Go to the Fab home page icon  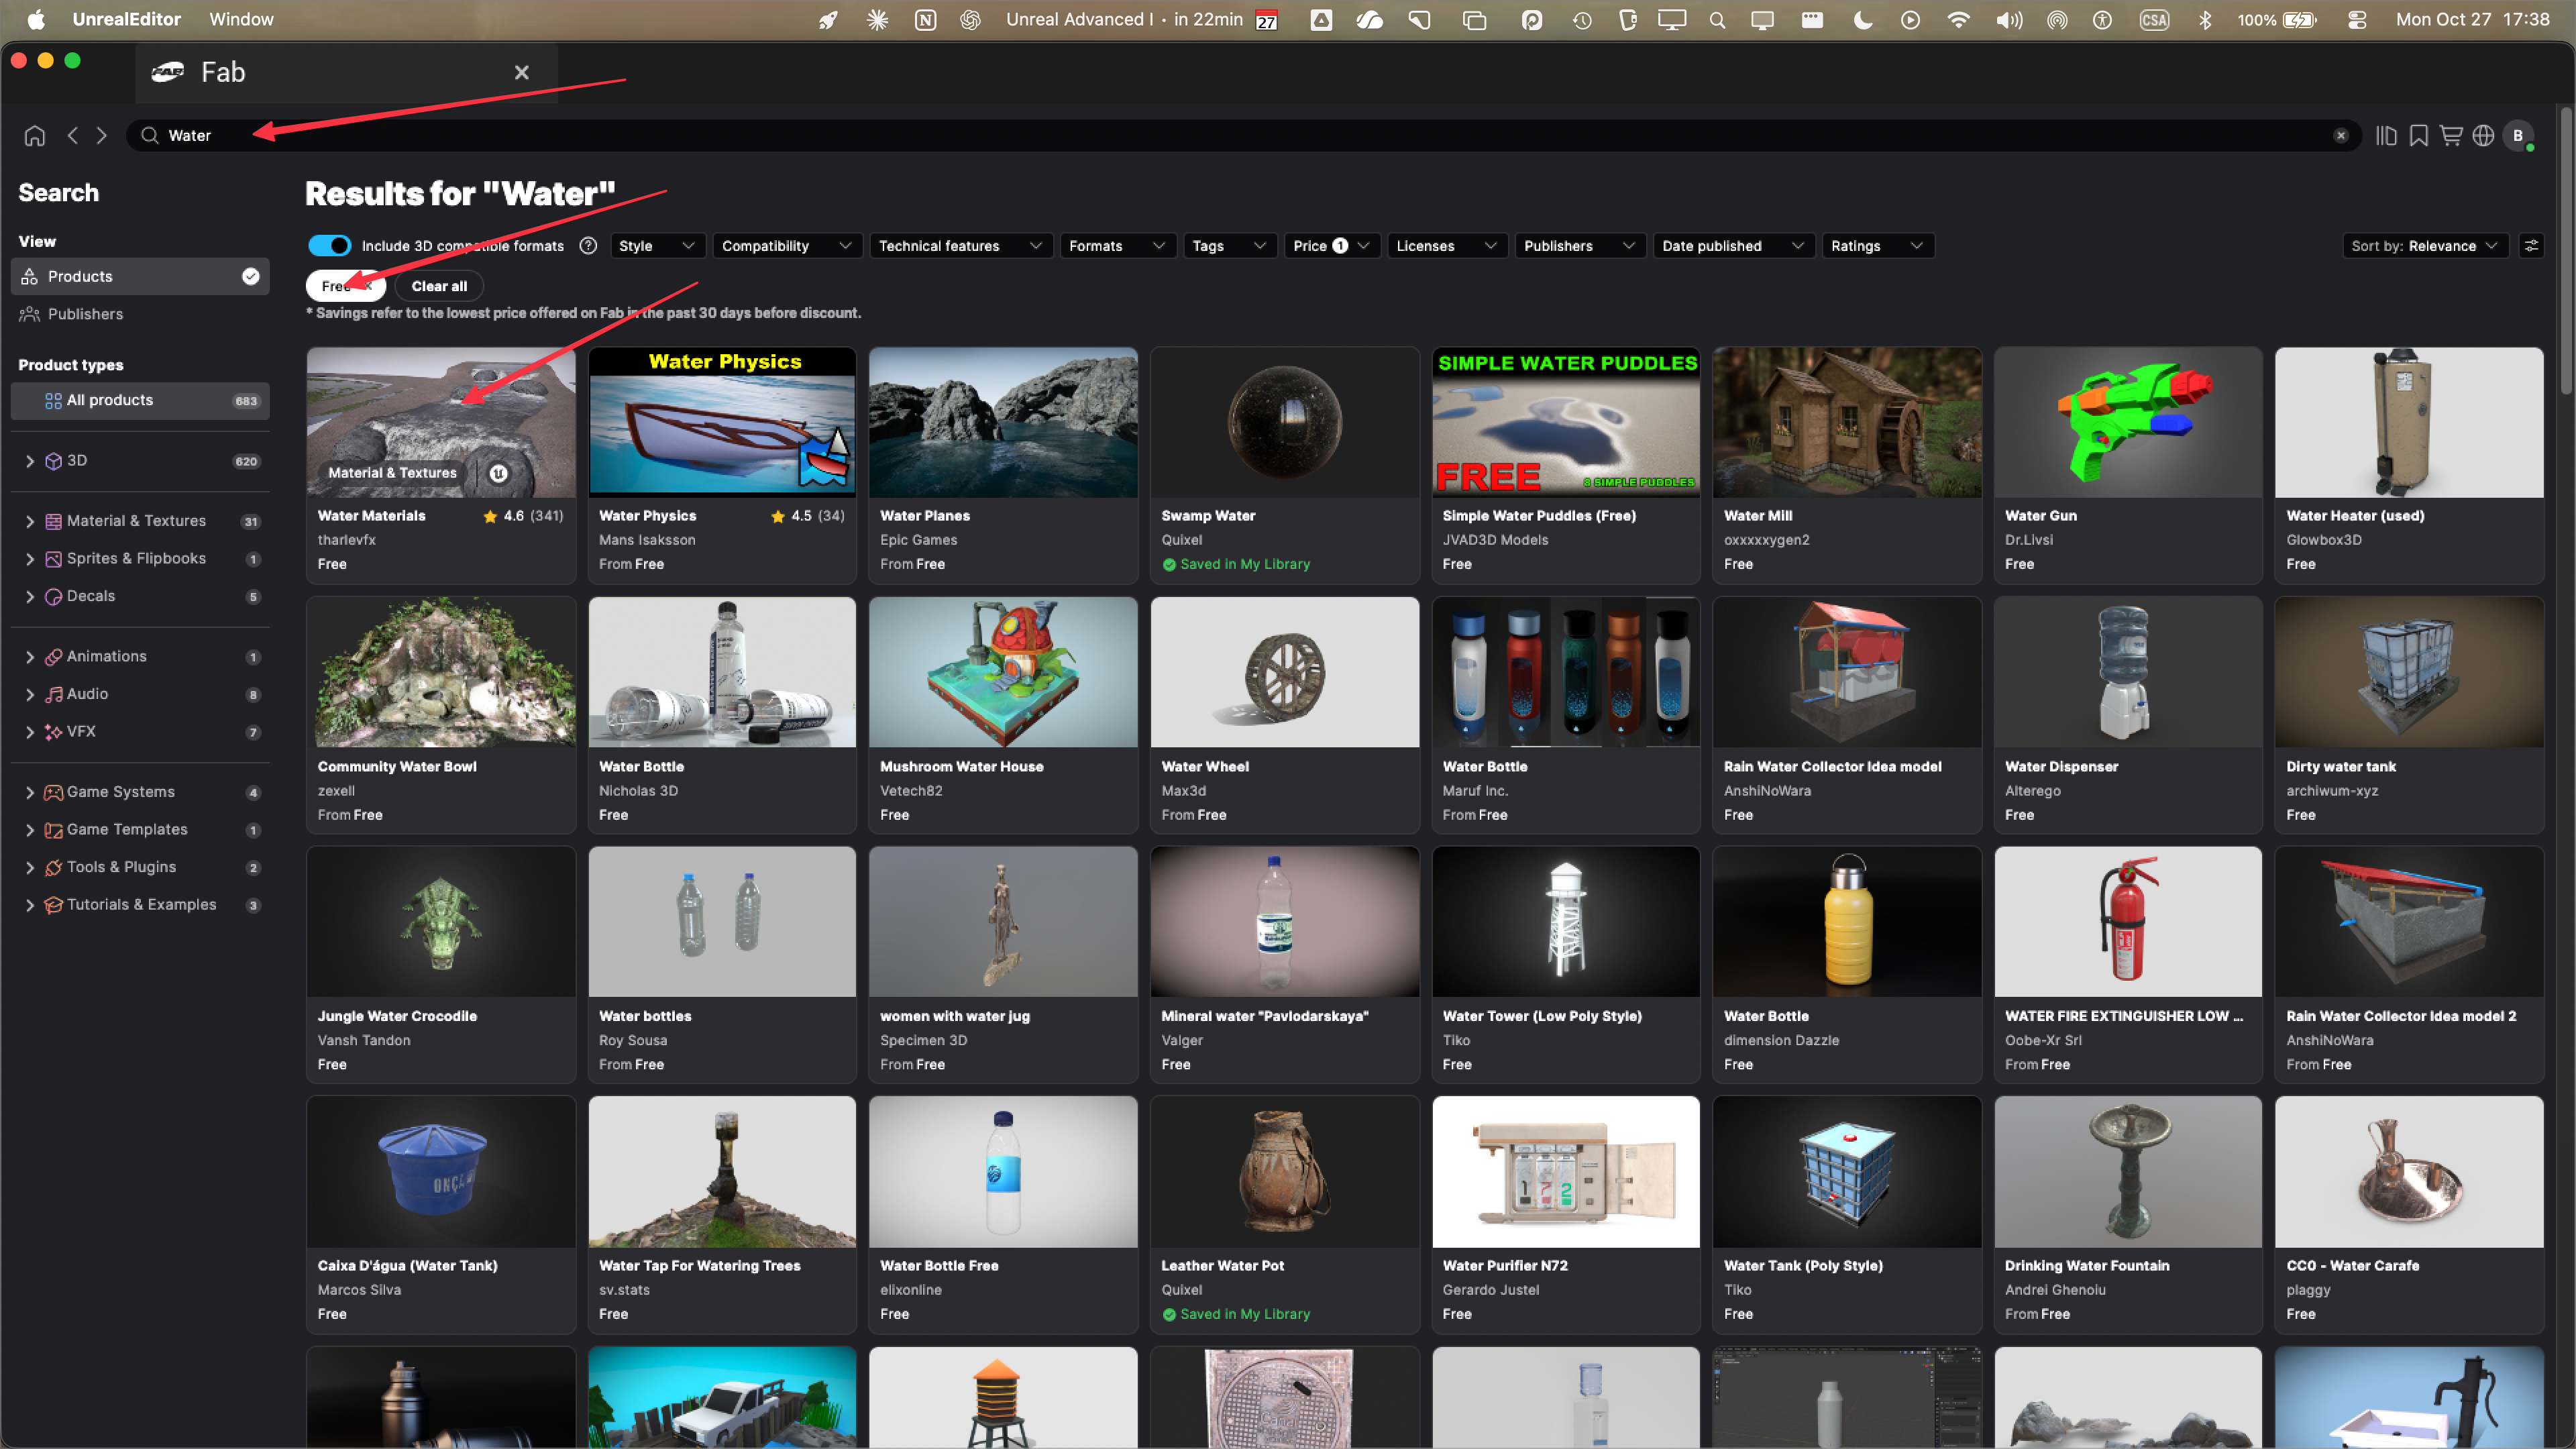tap(35, 135)
